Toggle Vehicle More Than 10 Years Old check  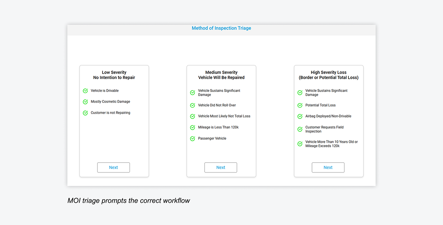pos(300,144)
